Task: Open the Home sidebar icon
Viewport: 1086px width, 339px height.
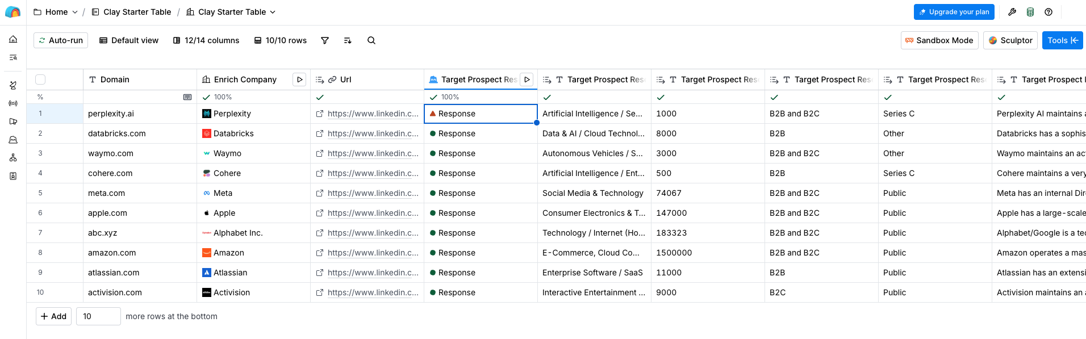Action: click(x=13, y=39)
